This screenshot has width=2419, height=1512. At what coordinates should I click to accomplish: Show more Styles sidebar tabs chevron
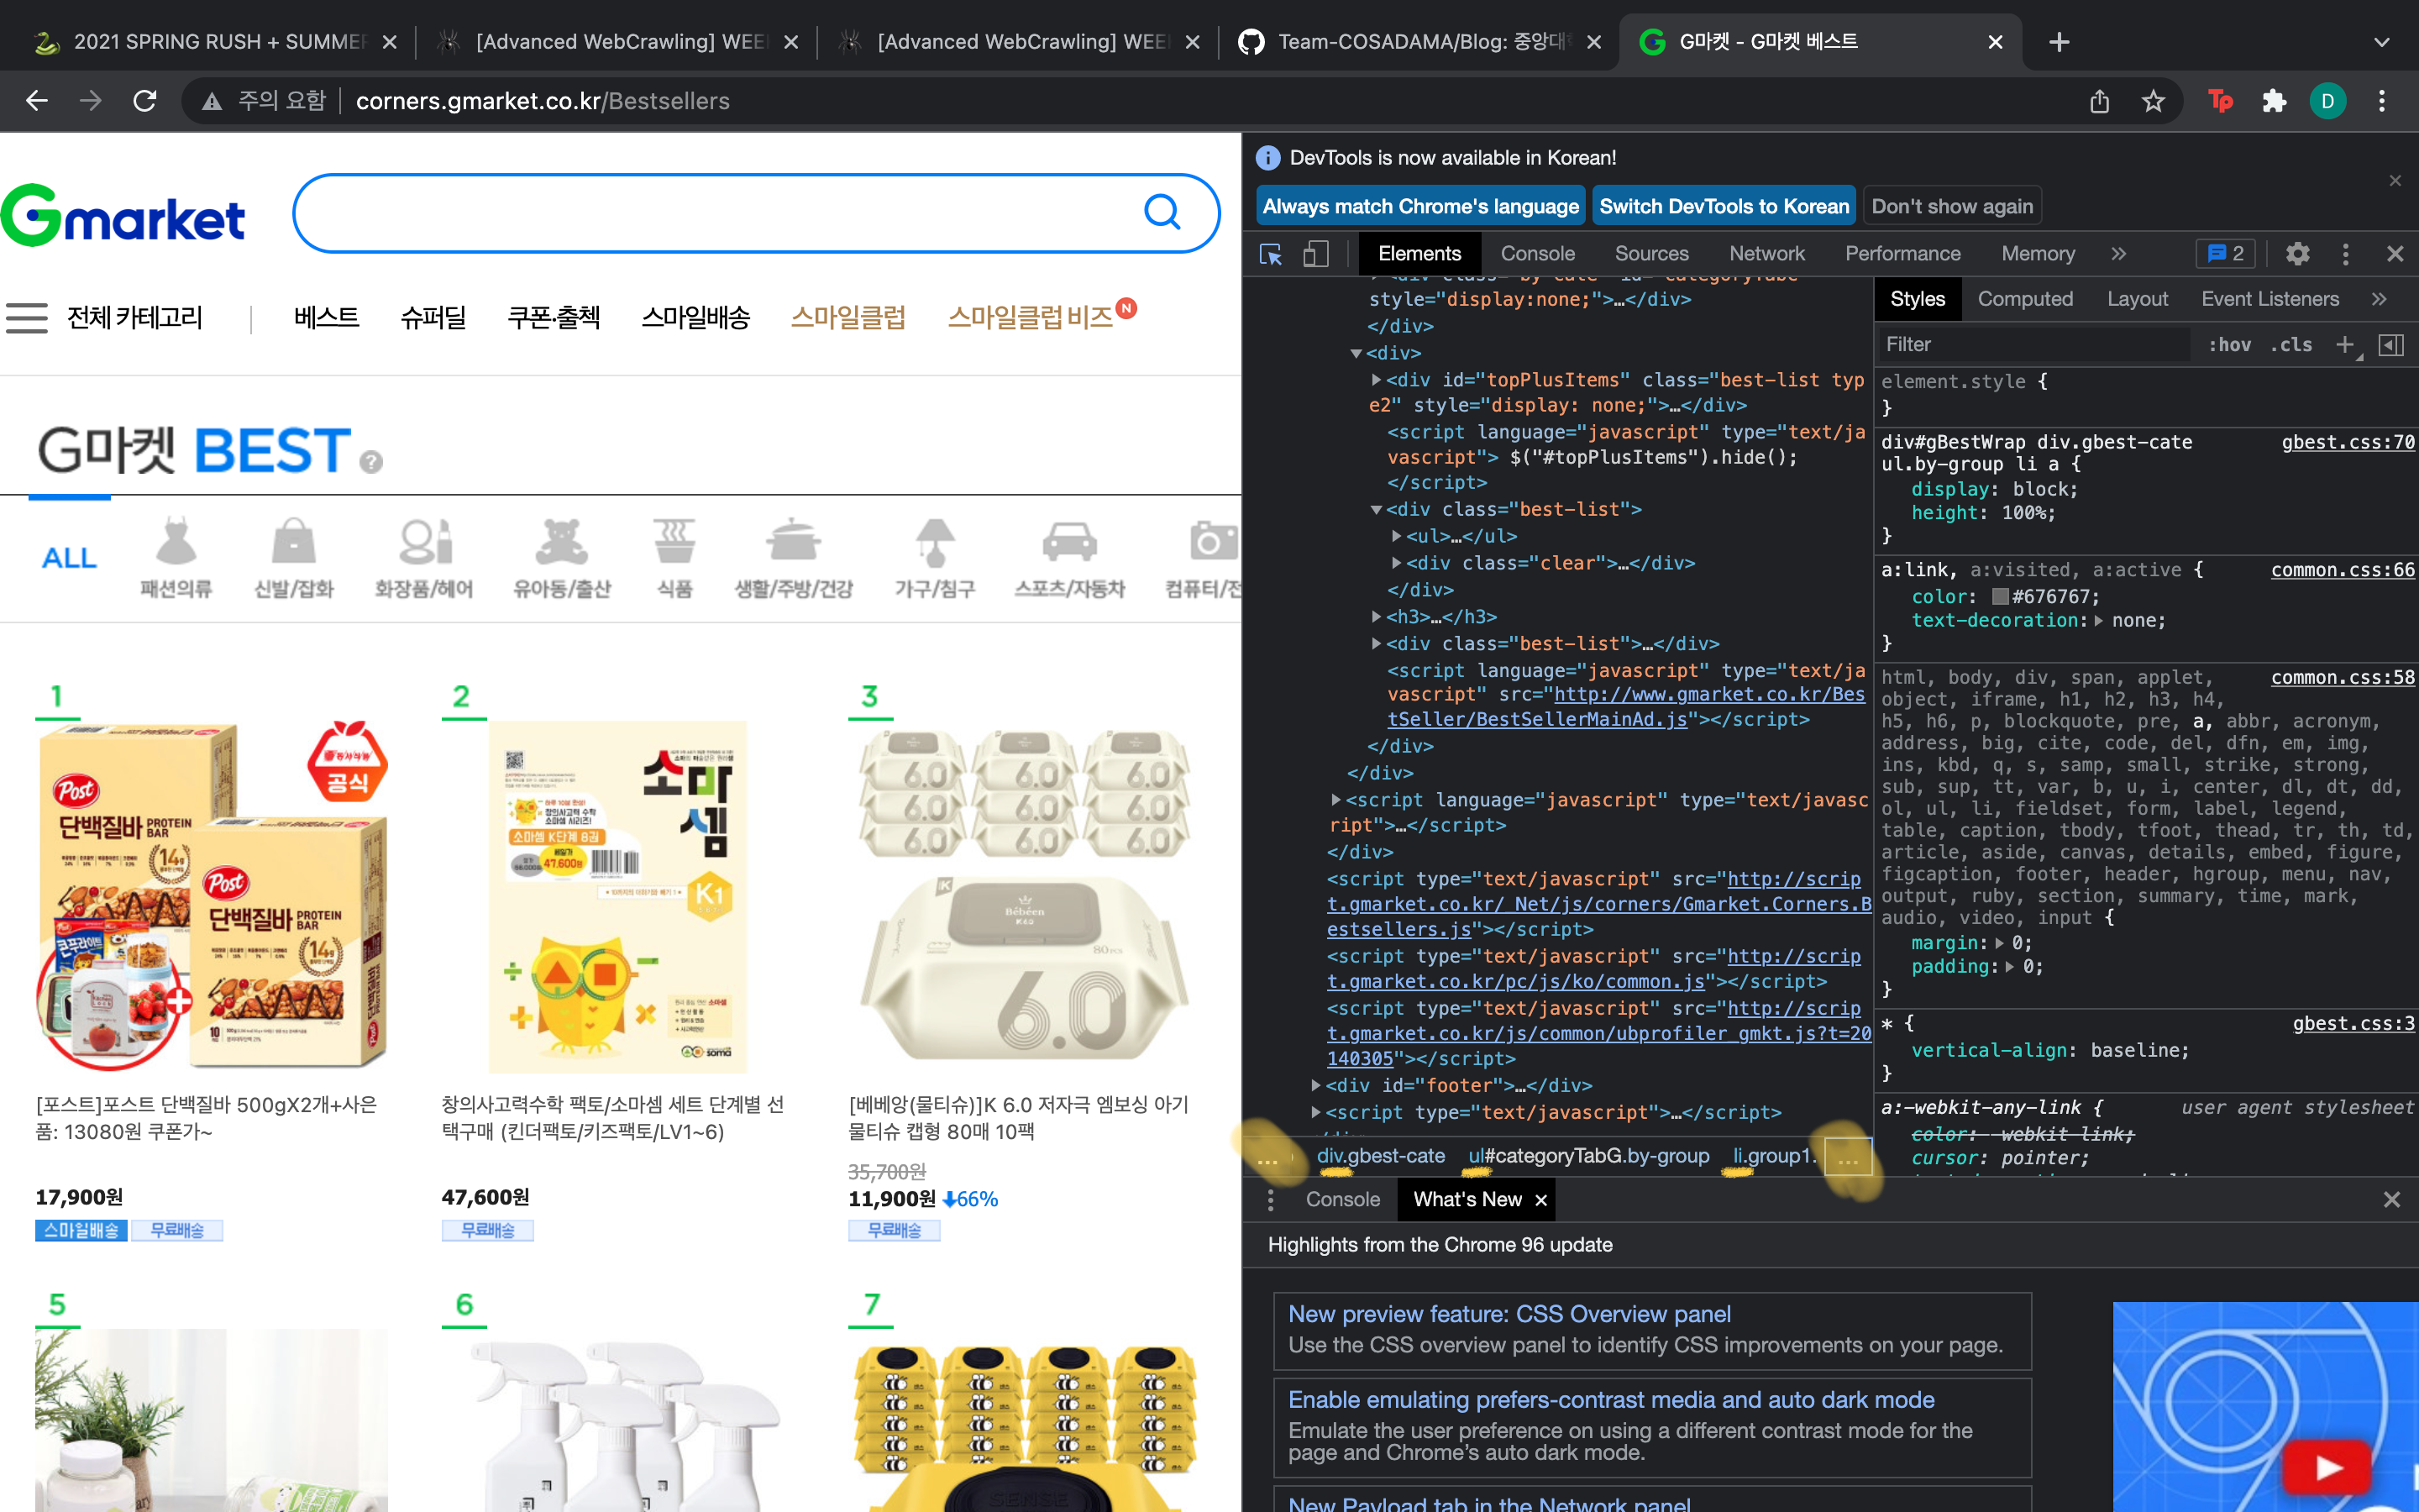pyautogui.click(x=2379, y=299)
